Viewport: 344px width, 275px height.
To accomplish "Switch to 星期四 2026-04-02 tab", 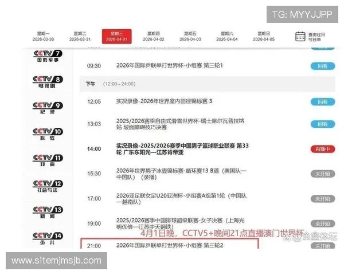I will [153, 37].
